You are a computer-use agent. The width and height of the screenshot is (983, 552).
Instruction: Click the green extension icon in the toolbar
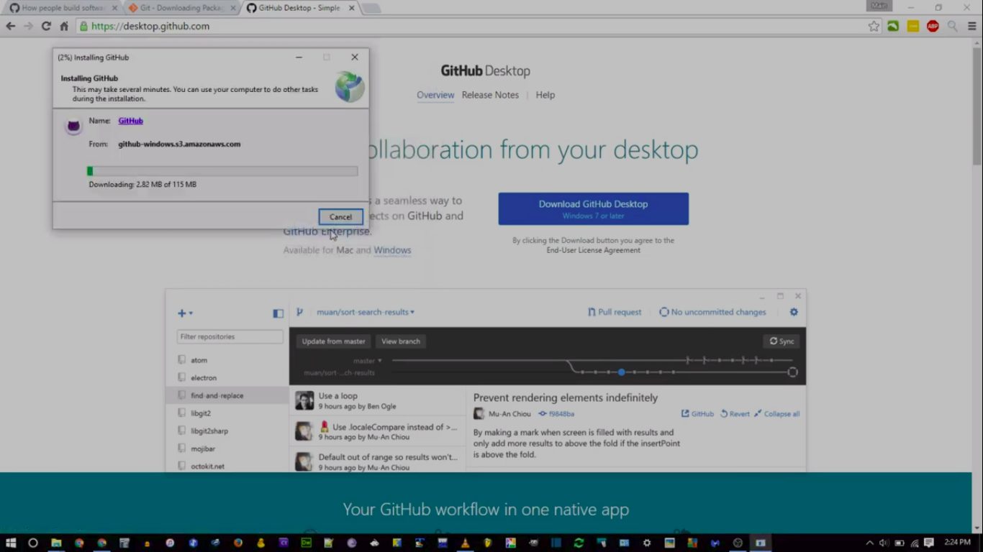click(x=893, y=26)
